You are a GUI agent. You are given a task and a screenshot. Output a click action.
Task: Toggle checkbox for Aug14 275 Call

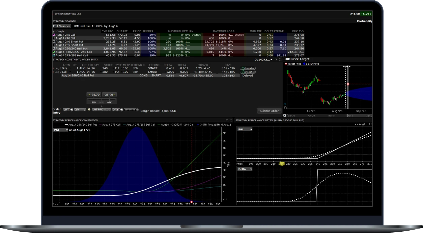coord(54,35)
